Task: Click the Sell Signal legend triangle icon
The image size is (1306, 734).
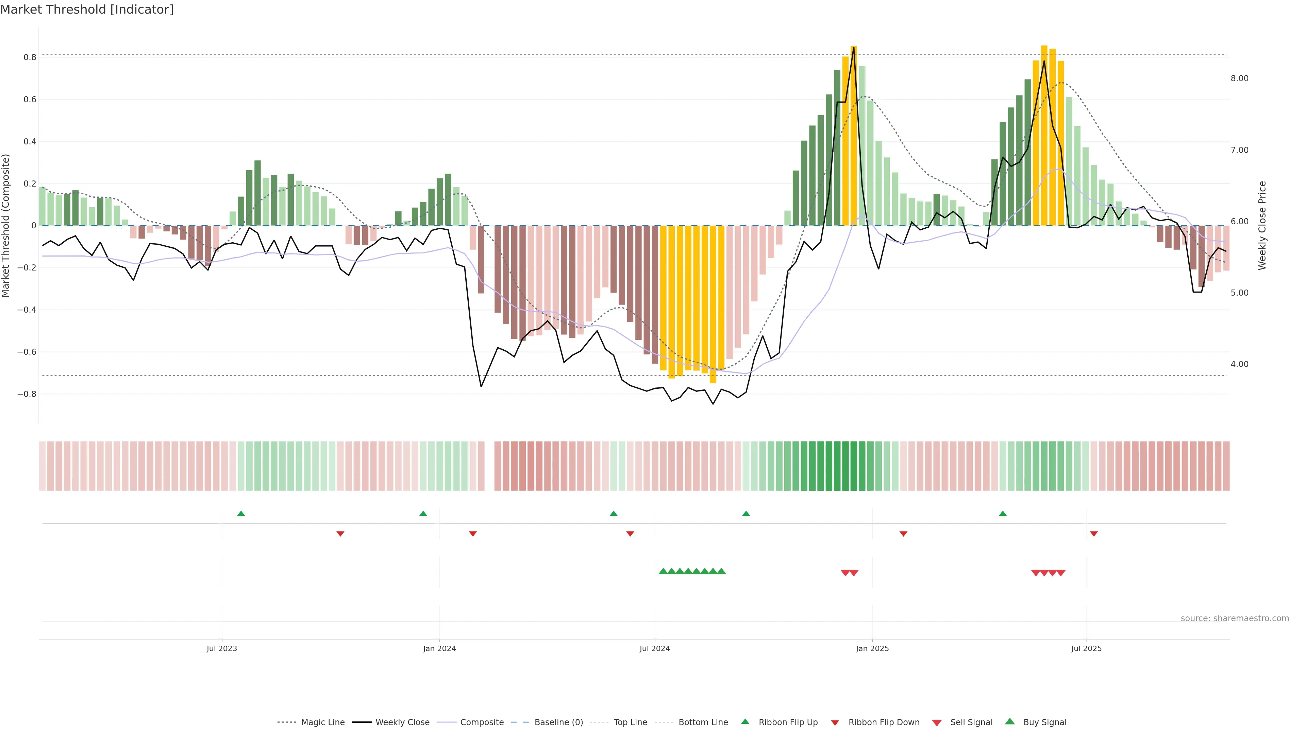Action: (937, 723)
